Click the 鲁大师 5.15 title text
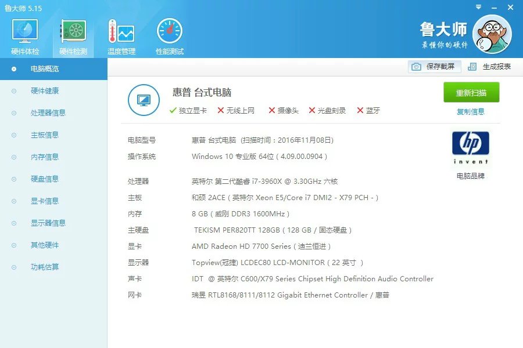This screenshot has width=523, height=348. pos(23,8)
